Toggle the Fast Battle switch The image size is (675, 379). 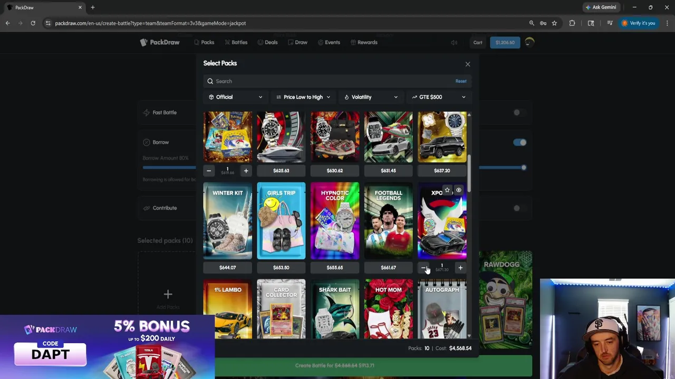click(519, 112)
